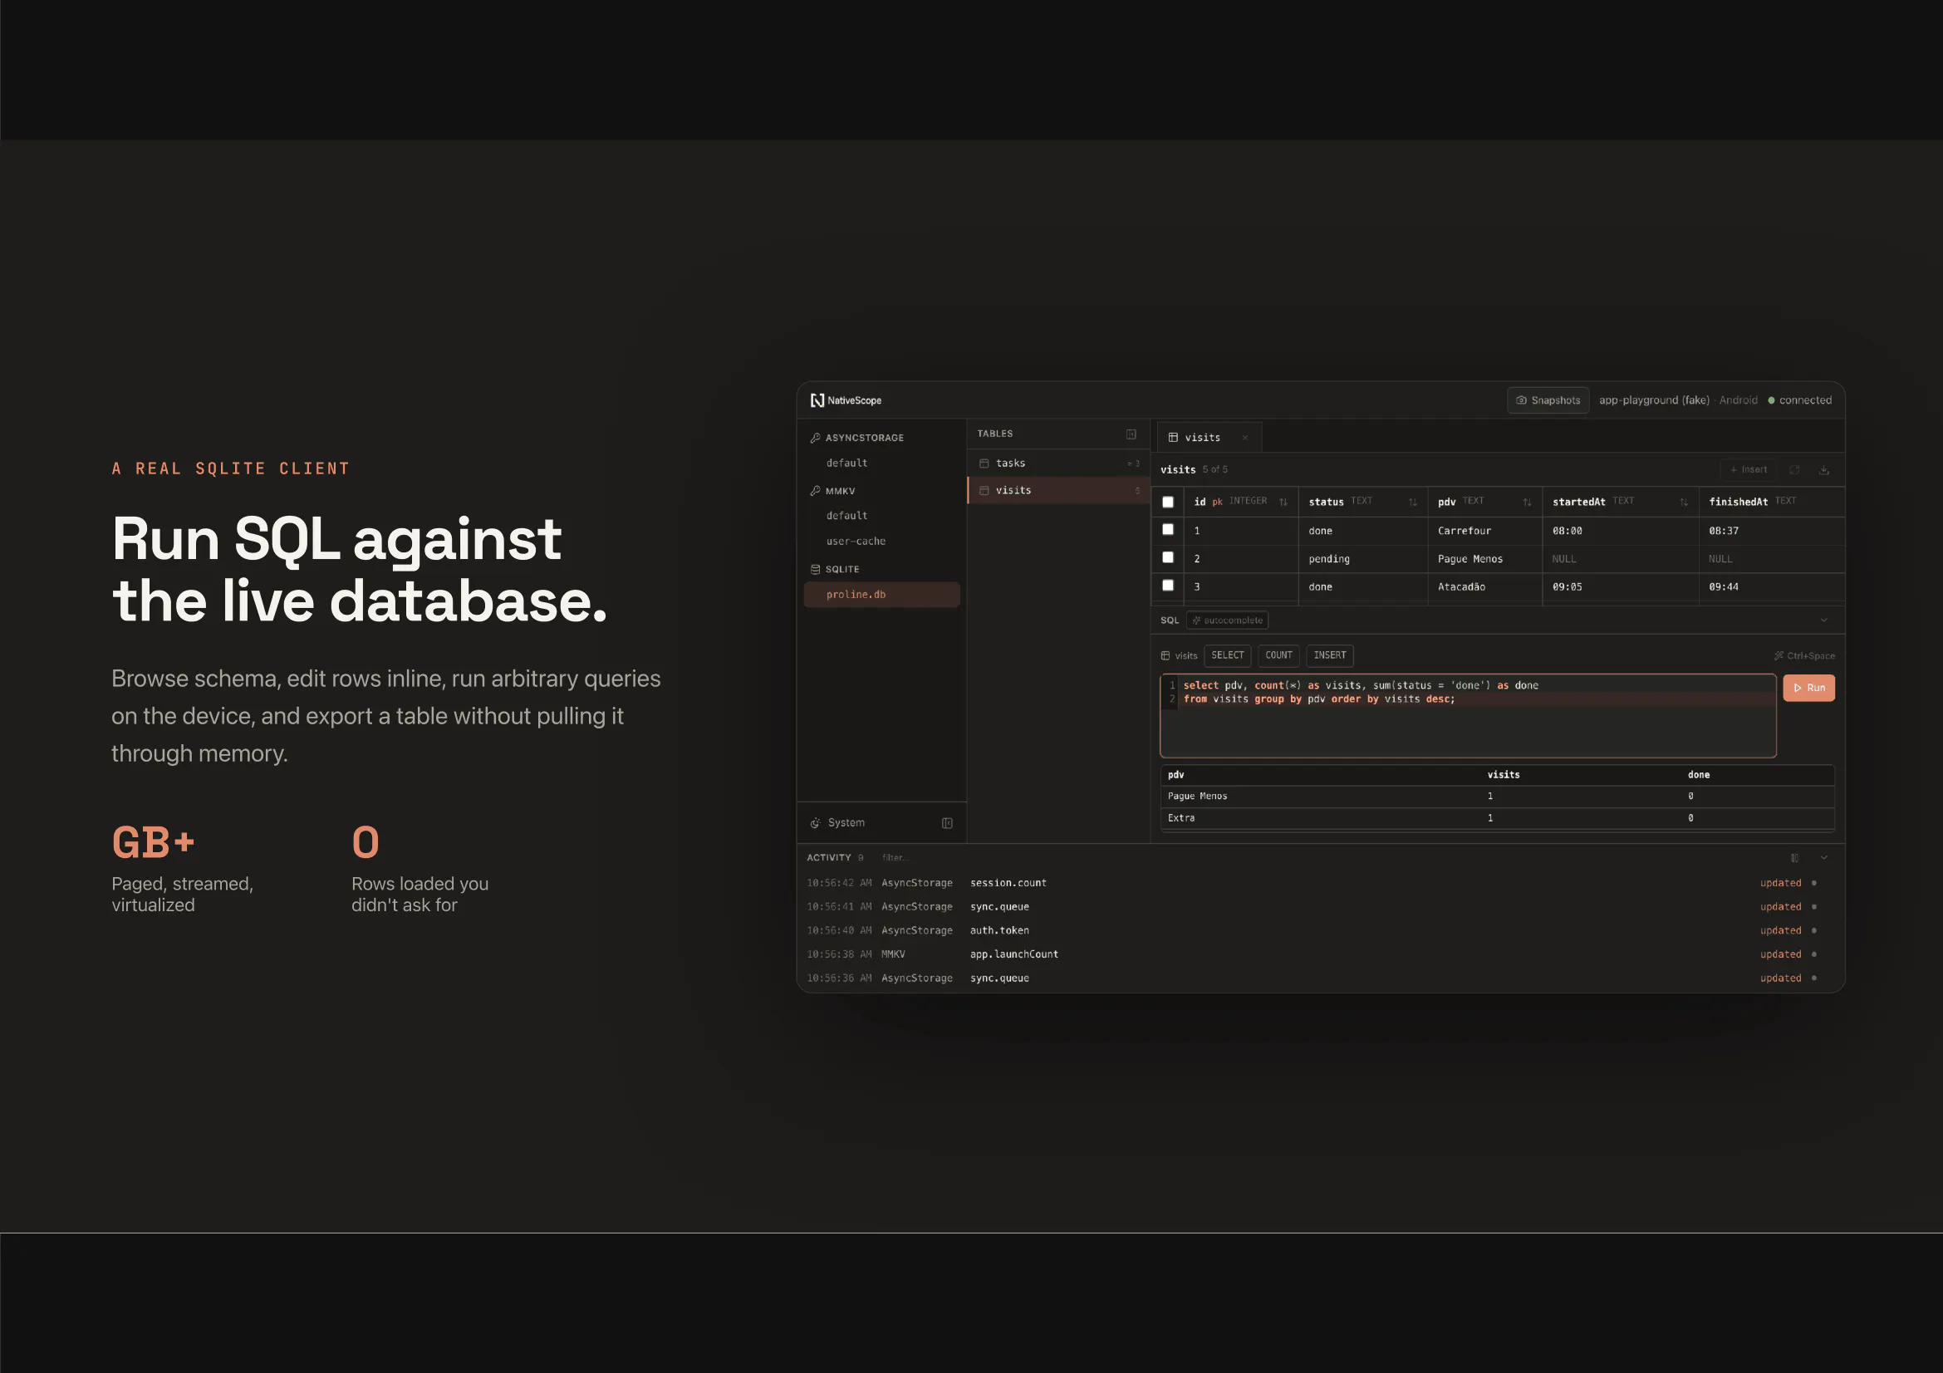
Task: Select the app.launchCount activity entry
Action: [1320, 954]
